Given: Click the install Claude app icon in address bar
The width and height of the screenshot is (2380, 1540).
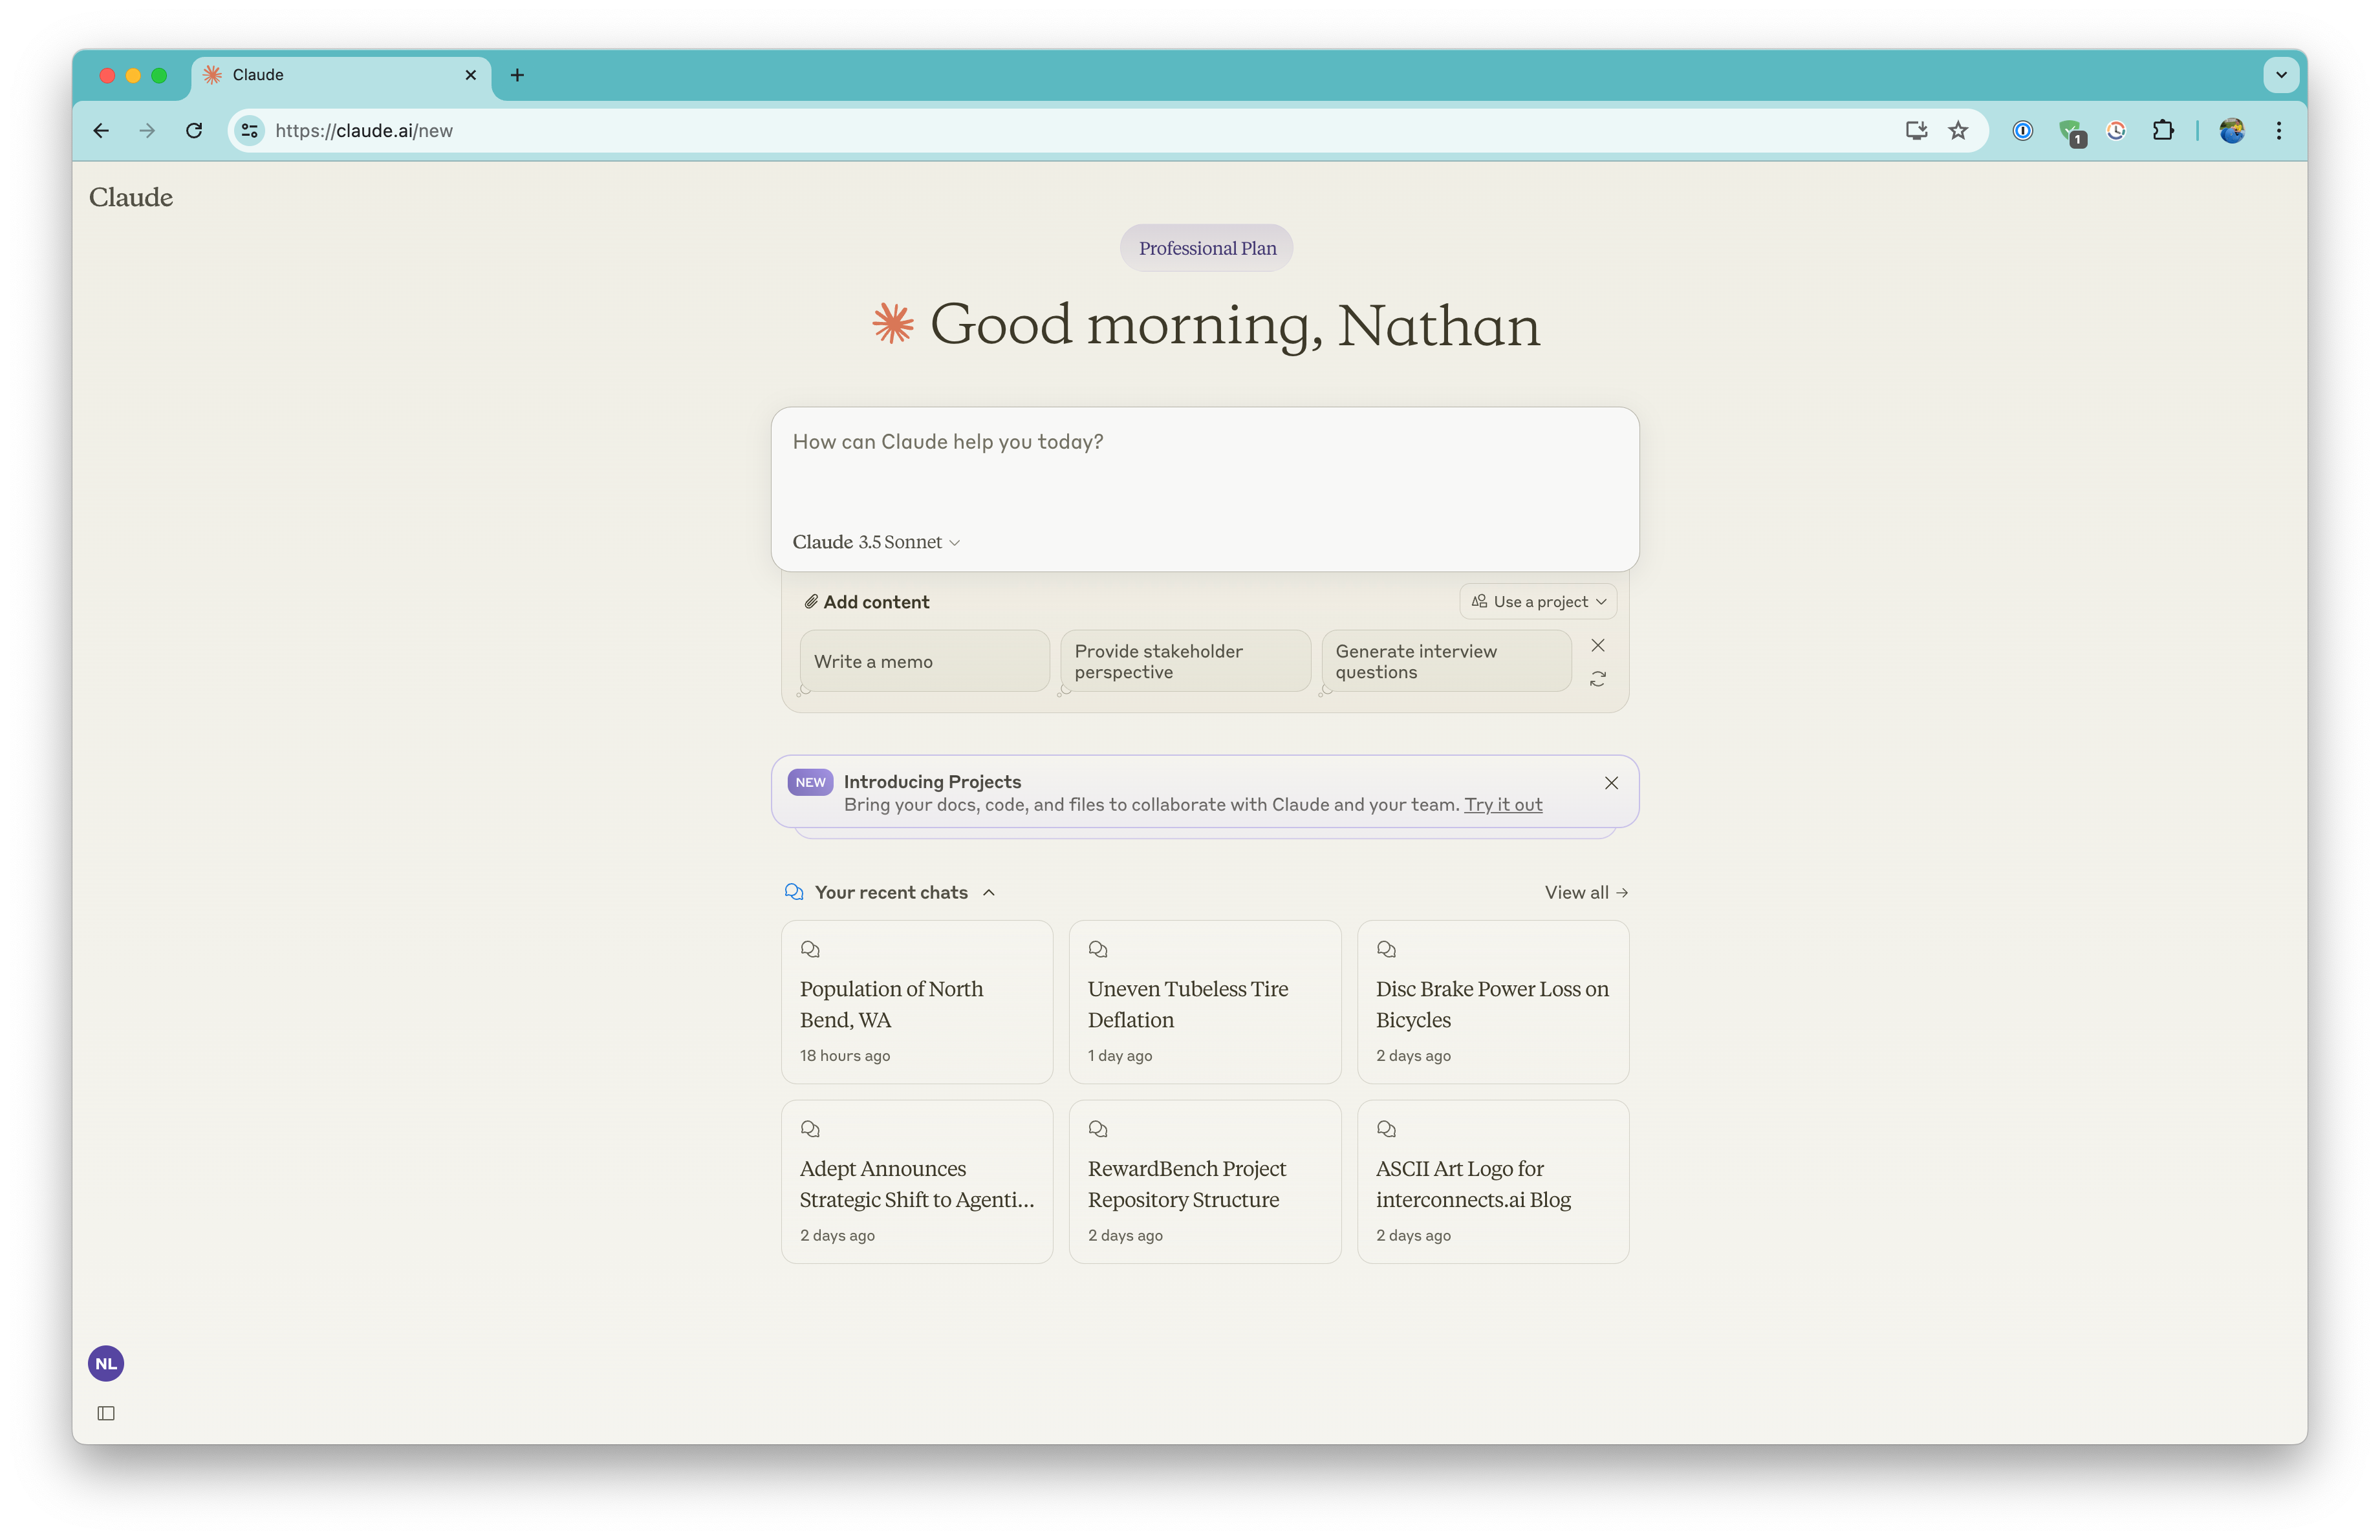Looking at the screenshot, I should [x=1915, y=131].
